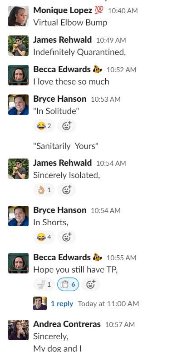The height and width of the screenshot is (352, 187).
Task: Open Monique Lopez's profile avatar
Action: tap(19, 16)
